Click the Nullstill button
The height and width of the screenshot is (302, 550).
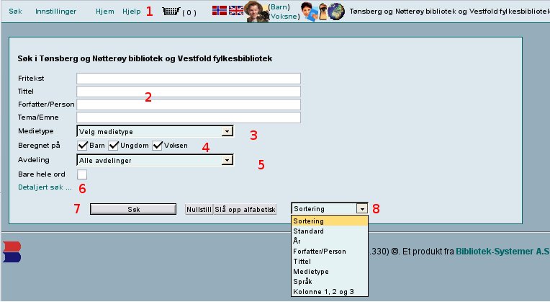tap(199, 210)
